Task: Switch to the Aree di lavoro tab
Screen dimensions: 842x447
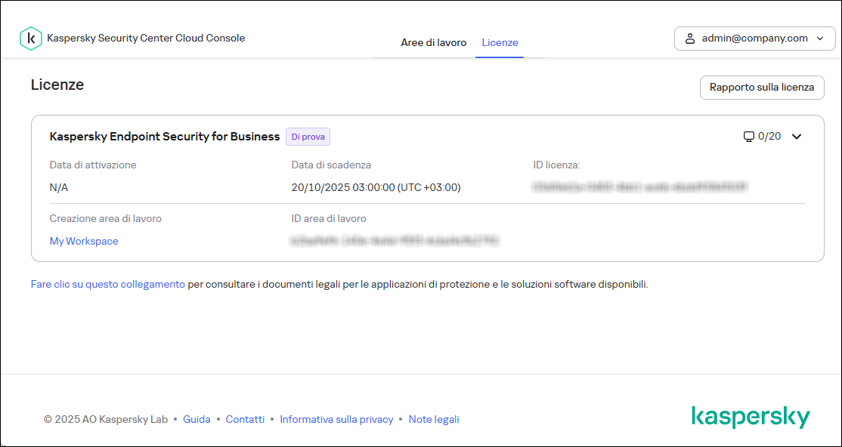Action: (434, 42)
